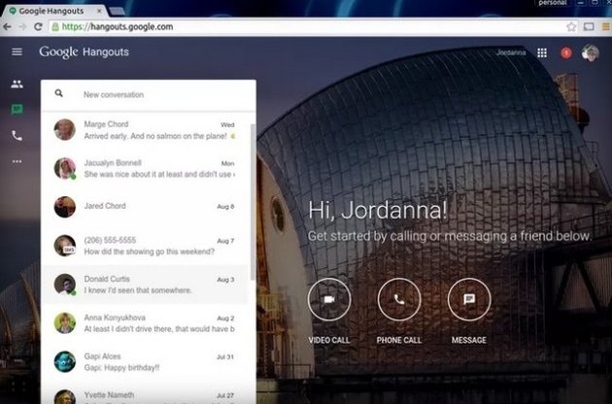
Task: Click Marge Chord's avatar
Action: [x=65, y=129]
